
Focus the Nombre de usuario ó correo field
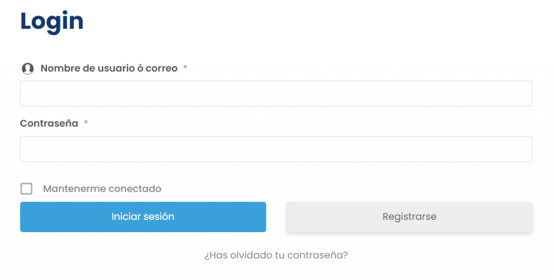(x=276, y=94)
